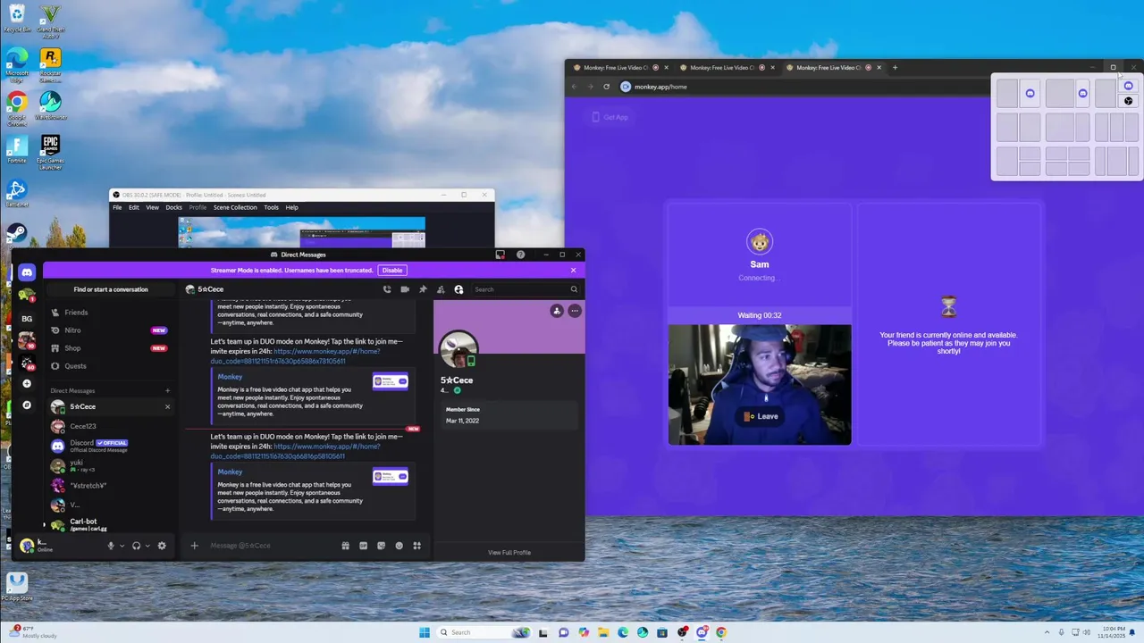
Task: Open Find or start a conversation box
Action: [x=111, y=289]
